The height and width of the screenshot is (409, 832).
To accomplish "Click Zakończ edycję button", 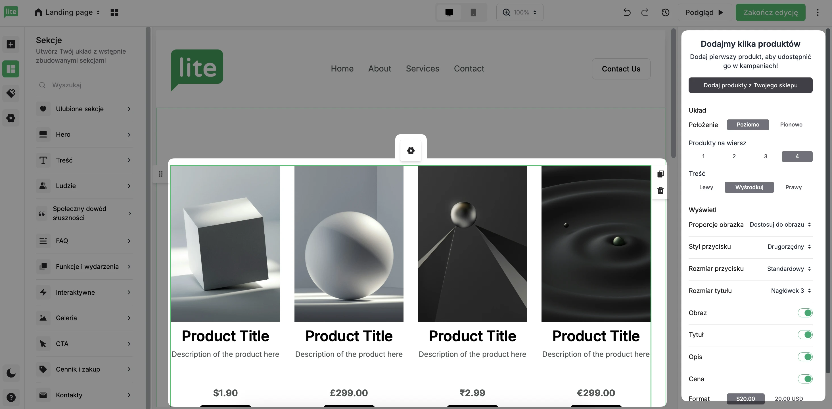I will [x=770, y=12].
